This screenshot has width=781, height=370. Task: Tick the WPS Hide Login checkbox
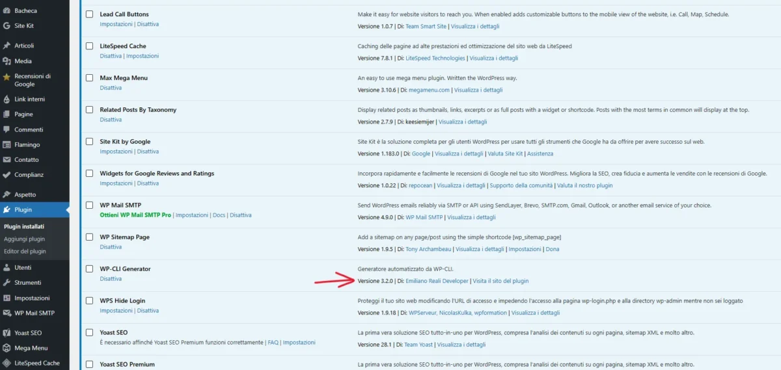coord(90,301)
